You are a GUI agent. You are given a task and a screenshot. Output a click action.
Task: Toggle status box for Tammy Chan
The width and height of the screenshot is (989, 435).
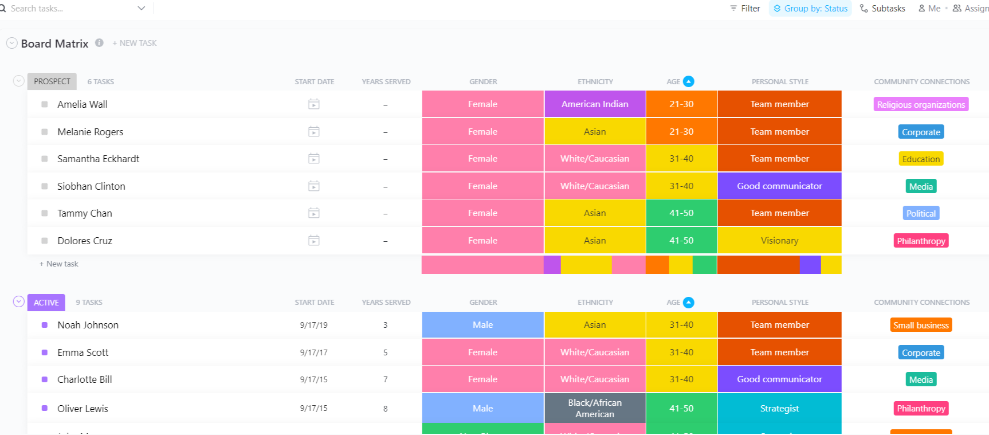(45, 213)
